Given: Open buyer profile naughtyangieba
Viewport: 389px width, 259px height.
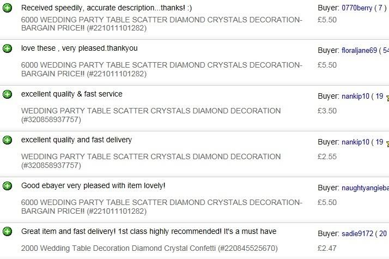Looking at the screenshot, I should pyautogui.click(x=365, y=188).
